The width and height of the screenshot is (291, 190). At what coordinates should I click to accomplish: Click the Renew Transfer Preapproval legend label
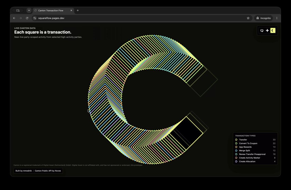click(252, 154)
